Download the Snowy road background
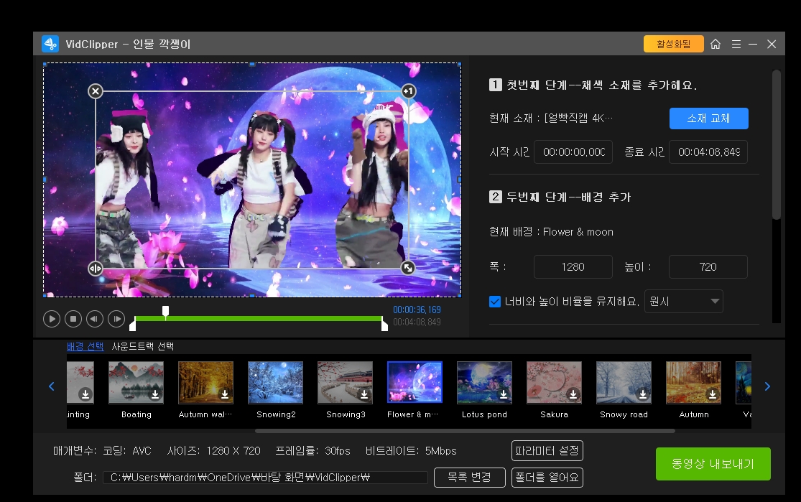 click(x=643, y=394)
